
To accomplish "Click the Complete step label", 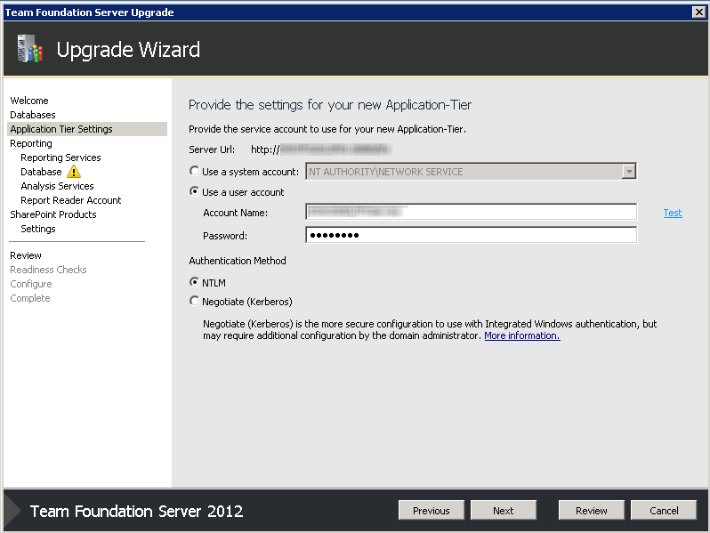I will point(30,298).
